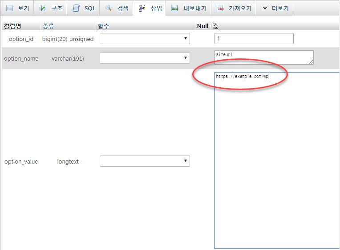This screenshot has height=250, width=340.
Task: Click the varchar(191) type text
Action: [68, 59]
